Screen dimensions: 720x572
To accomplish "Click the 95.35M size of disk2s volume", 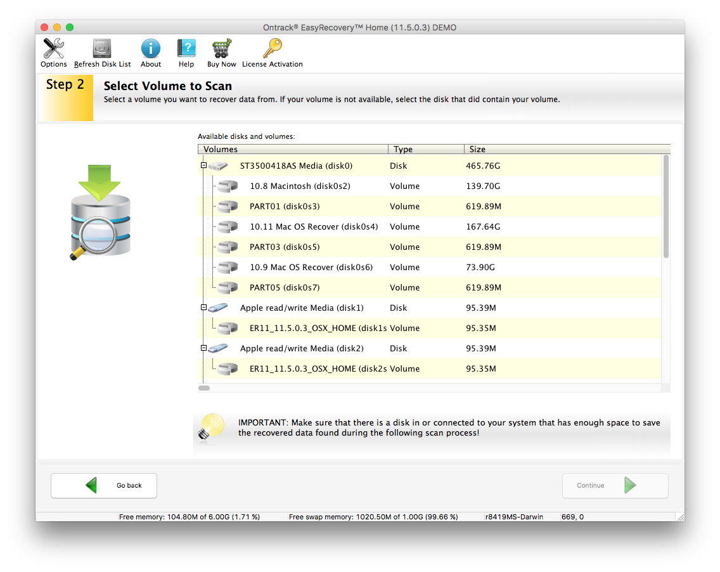I will pyautogui.click(x=481, y=368).
